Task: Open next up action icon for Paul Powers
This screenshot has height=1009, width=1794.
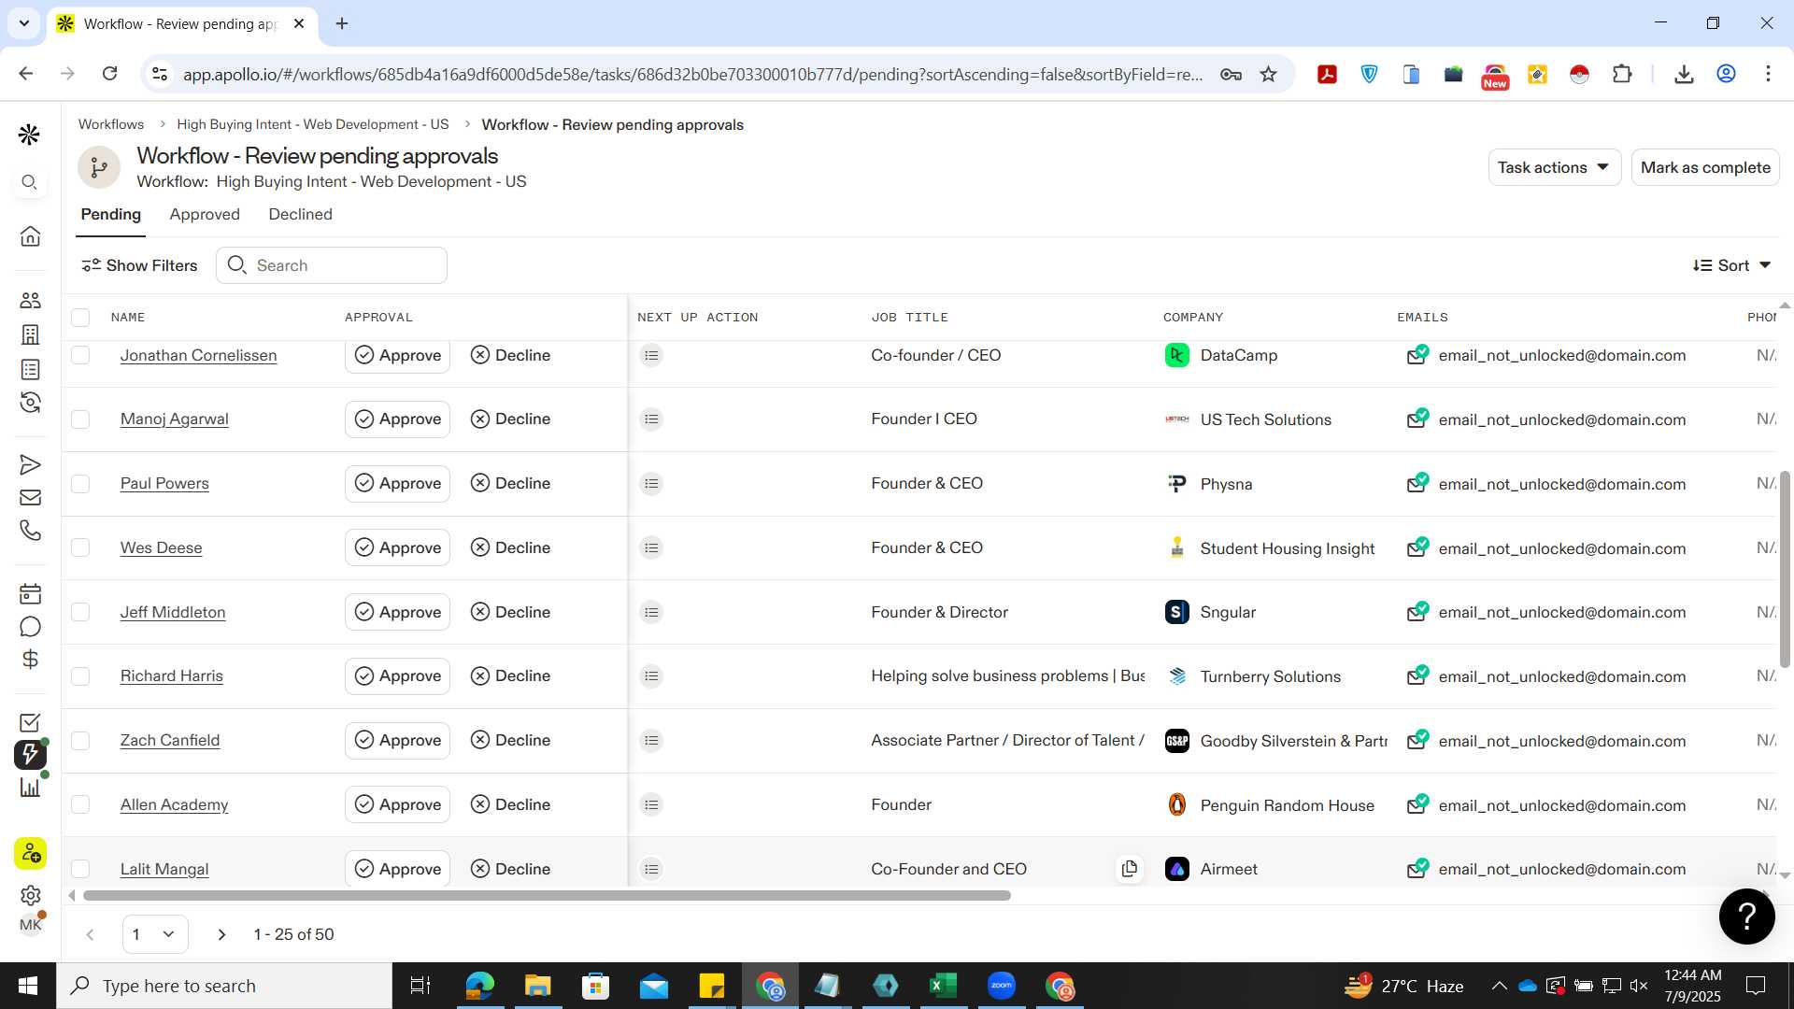Action: [x=651, y=484]
